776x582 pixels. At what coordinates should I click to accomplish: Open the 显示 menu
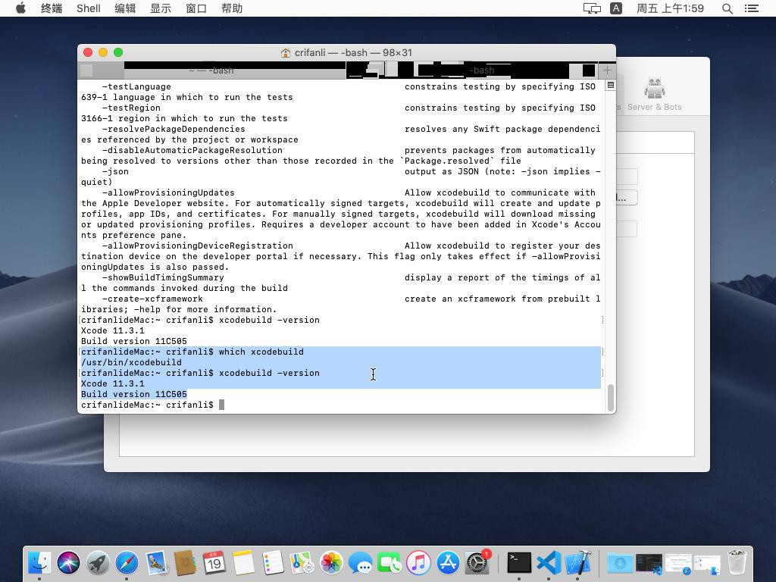[x=161, y=8]
